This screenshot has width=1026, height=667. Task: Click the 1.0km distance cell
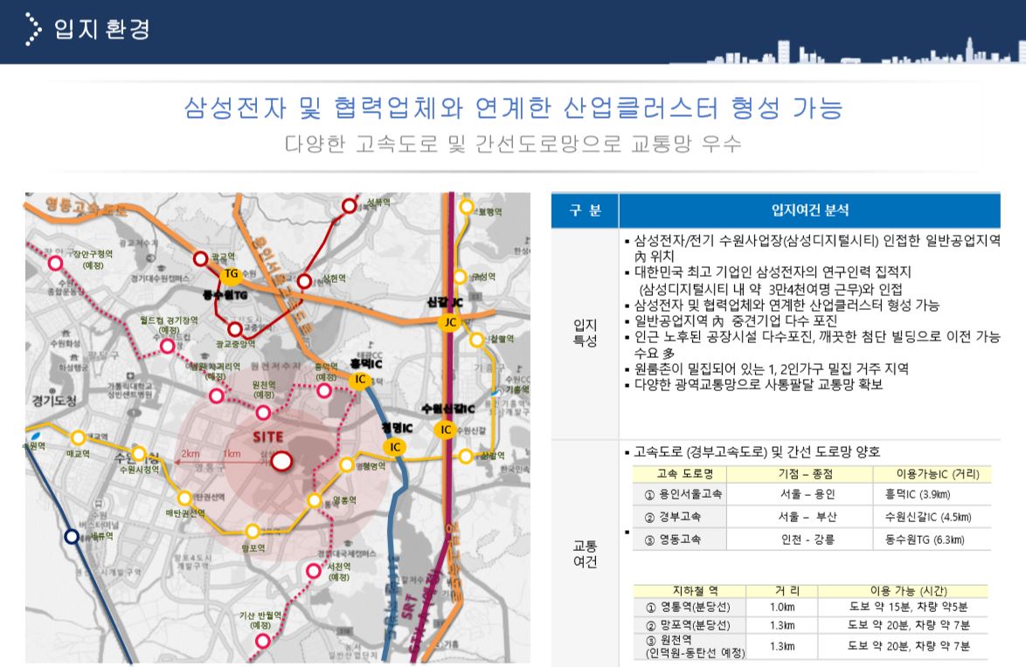(782, 608)
